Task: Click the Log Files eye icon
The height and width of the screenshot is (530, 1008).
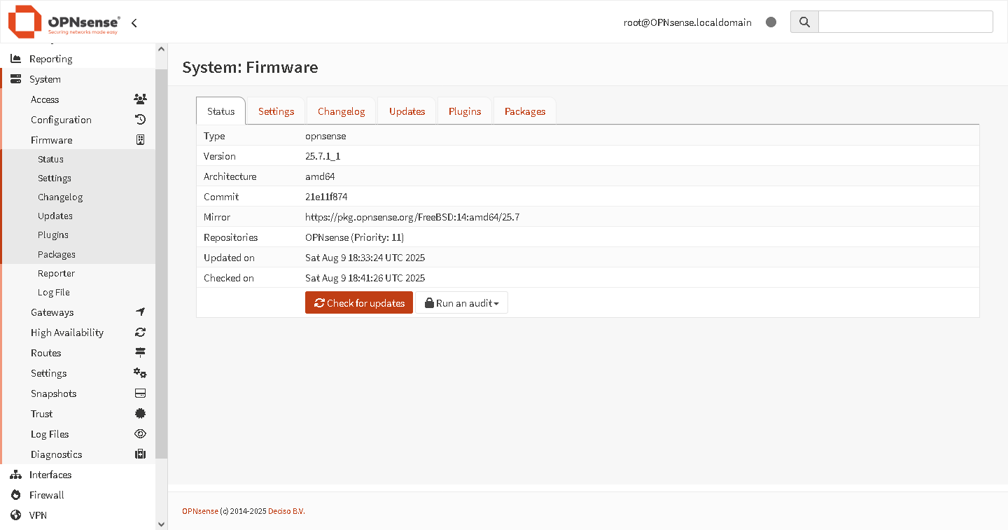Action: [140, 433]
